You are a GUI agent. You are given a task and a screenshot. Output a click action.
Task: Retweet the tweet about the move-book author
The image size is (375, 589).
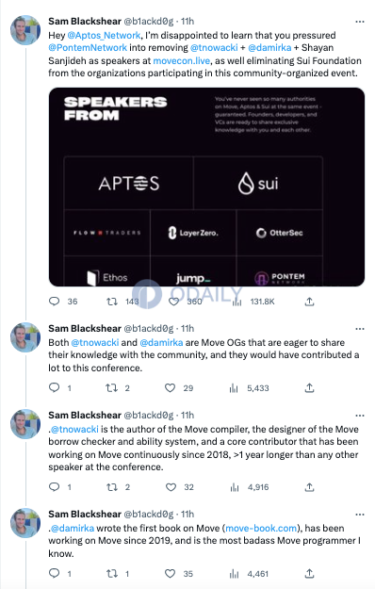click(112, 574)
